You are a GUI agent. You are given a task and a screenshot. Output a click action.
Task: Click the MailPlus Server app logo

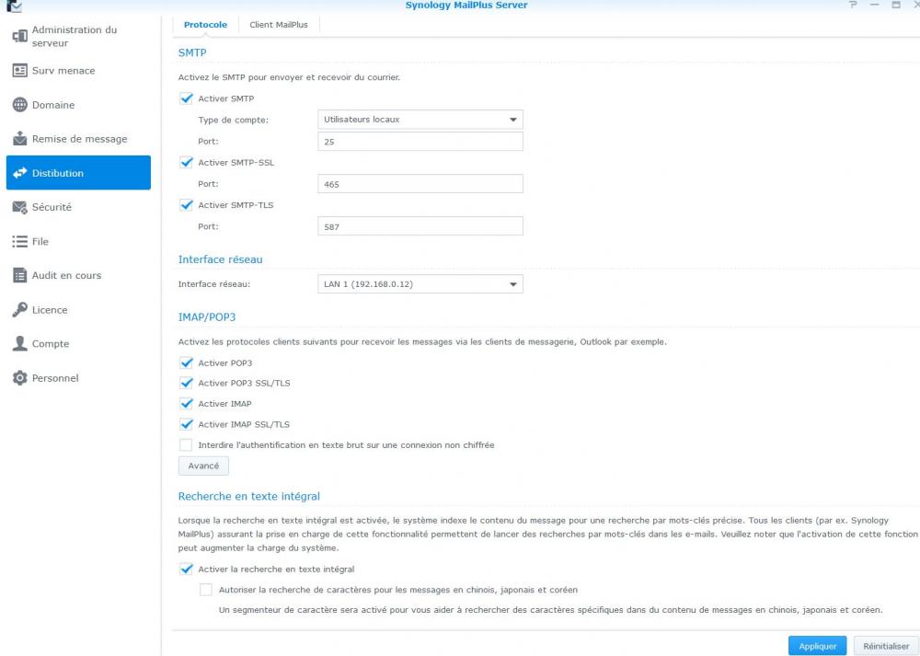(x=14, y=6)
